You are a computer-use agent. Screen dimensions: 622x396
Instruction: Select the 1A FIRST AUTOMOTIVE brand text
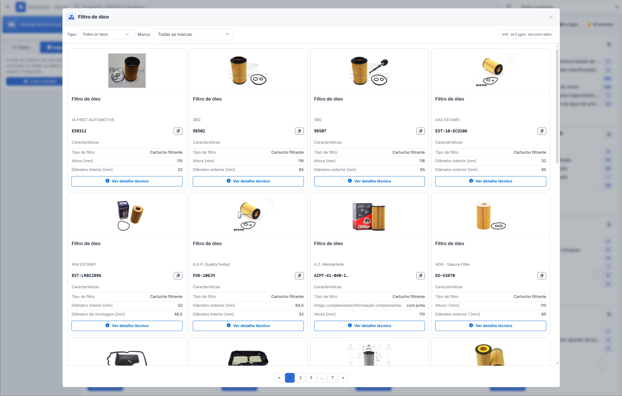93,120
